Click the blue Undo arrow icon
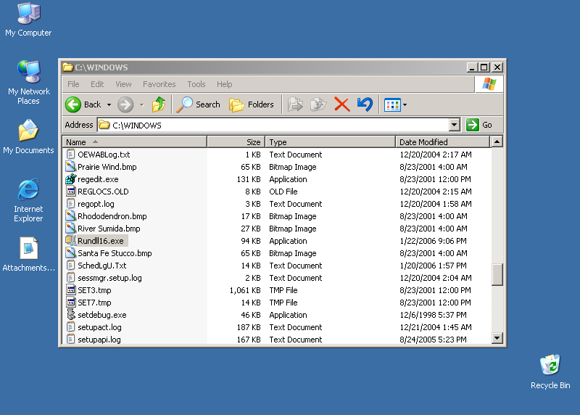This screenshot has height=415, width=580. [365, 104]
